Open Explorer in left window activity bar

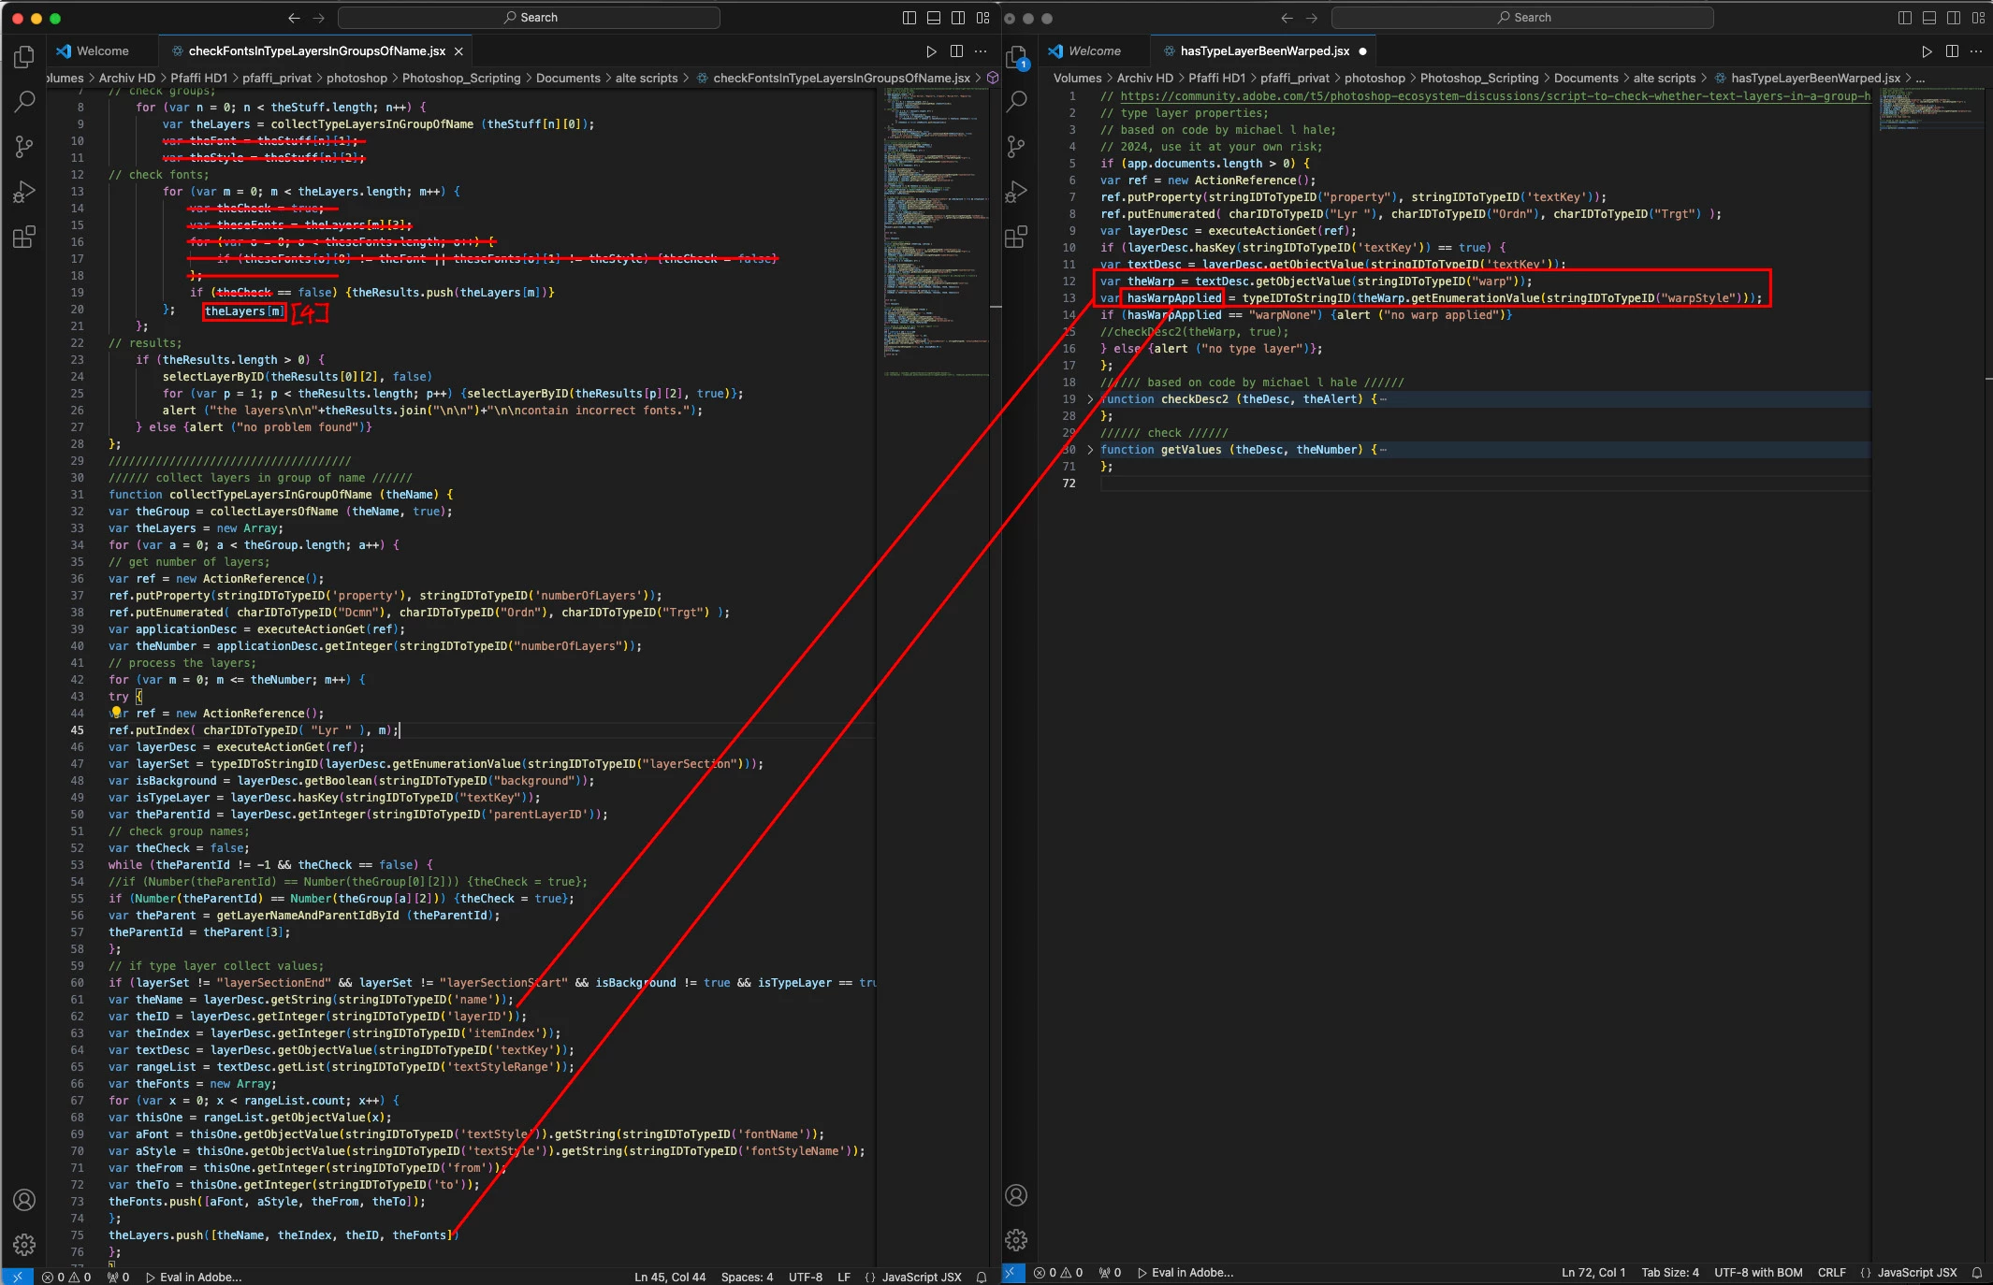pos(24,57)
